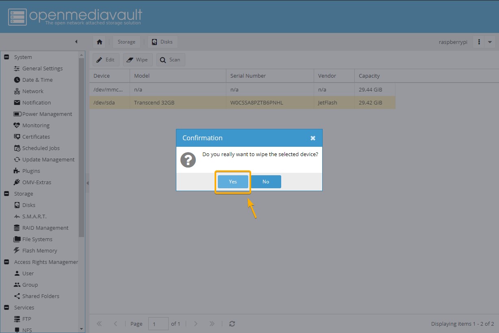The height and width of the screenshot is (333, 499).
Task: Collapse sidebar with top arrow
Action: [x=76, y=42]
